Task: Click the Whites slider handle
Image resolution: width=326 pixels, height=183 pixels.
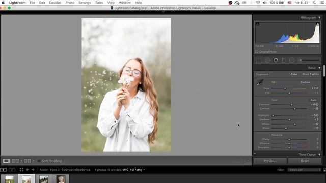Action: pos(295,124)
